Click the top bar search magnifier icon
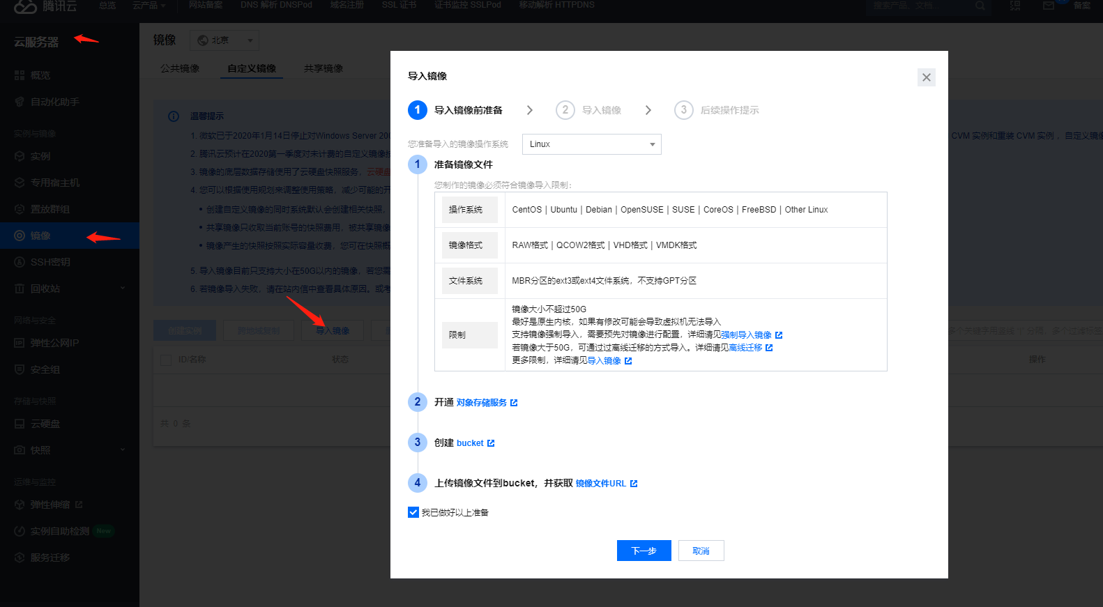Image resolution: width=1103 pixels, height=607 pixels. [980, 6]
